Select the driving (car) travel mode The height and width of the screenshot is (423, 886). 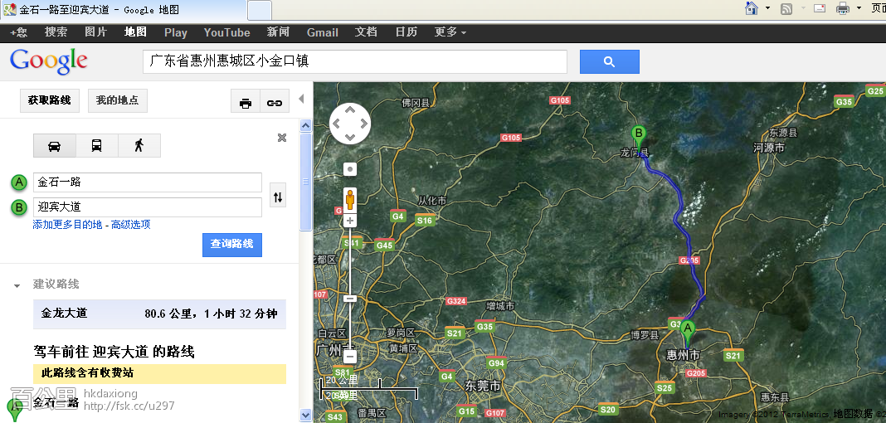pos(54,146)
